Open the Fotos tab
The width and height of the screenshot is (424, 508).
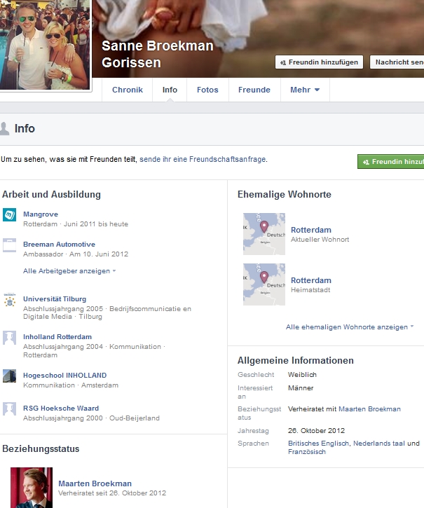(x=207, y=90)
